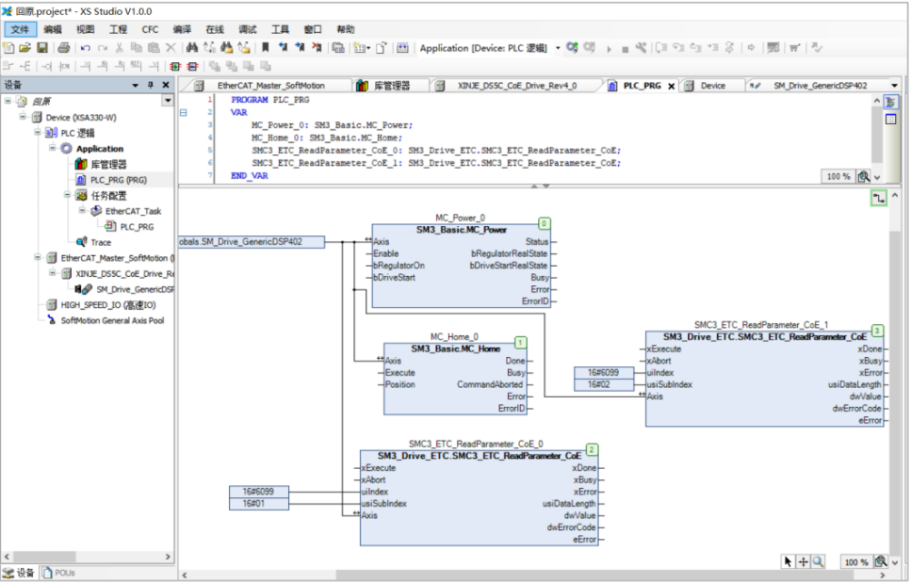Open the 文件 menu
This screenshot has height=583, width=911.
(x=20, y=29)
